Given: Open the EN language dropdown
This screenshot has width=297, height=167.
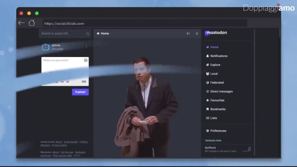Looking at the screenshot, I should (x=67, y=82).
